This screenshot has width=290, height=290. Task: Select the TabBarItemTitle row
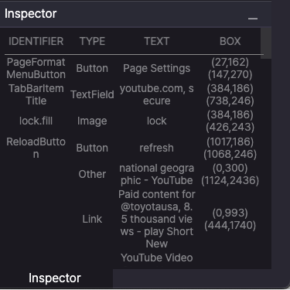[x=133, y=94]
